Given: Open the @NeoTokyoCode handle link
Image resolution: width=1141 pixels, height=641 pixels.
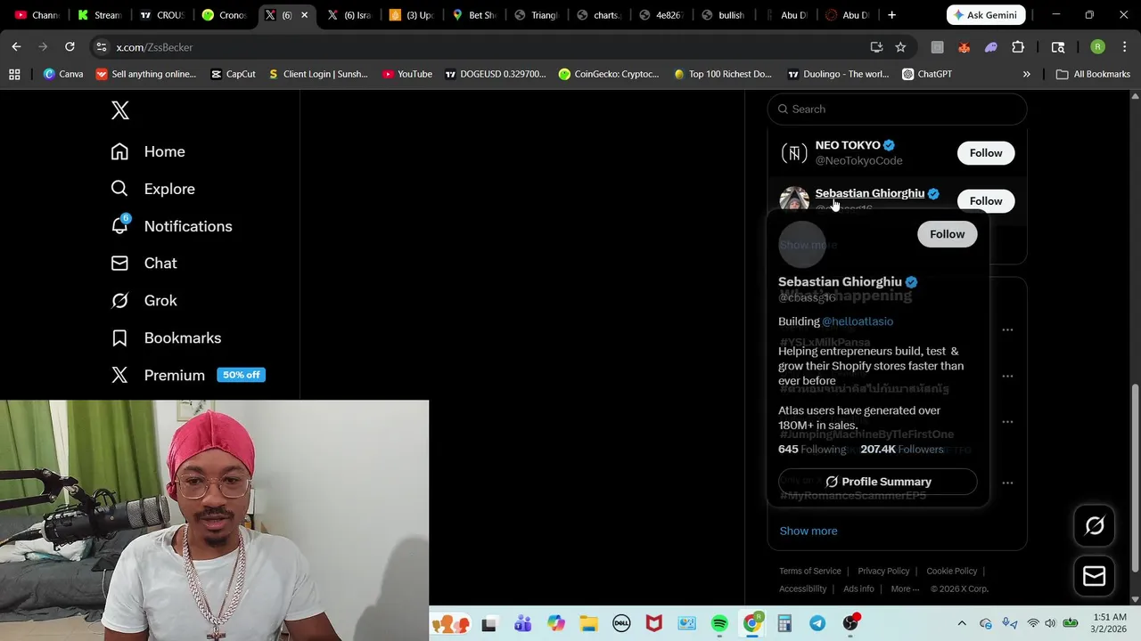Looking at the screenshot, I should pyautogui.click(x=858, y=161).
